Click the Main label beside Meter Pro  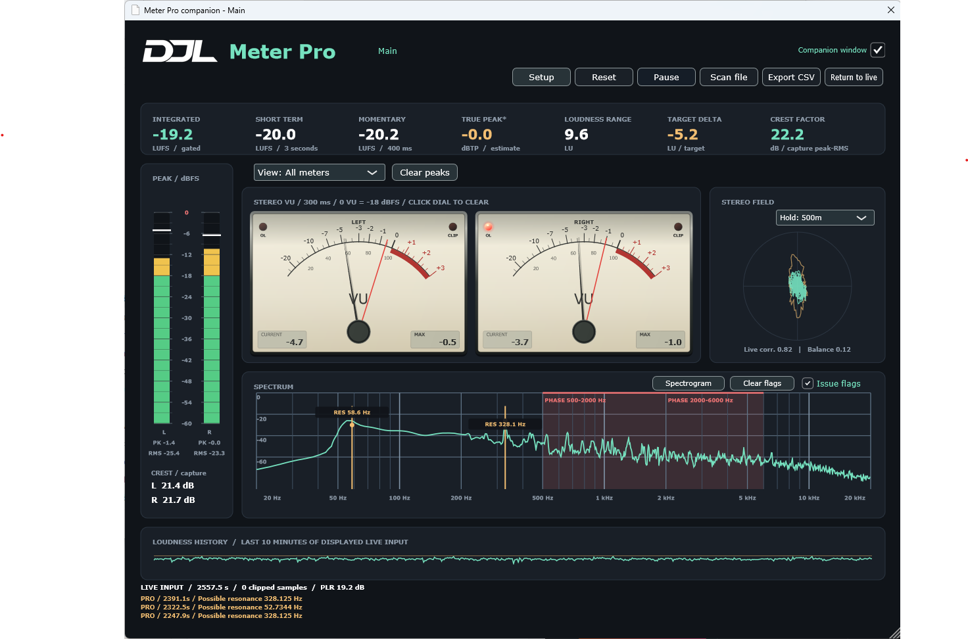387,51
